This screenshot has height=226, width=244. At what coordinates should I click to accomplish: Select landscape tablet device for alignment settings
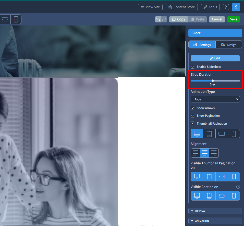click(222, 134)
